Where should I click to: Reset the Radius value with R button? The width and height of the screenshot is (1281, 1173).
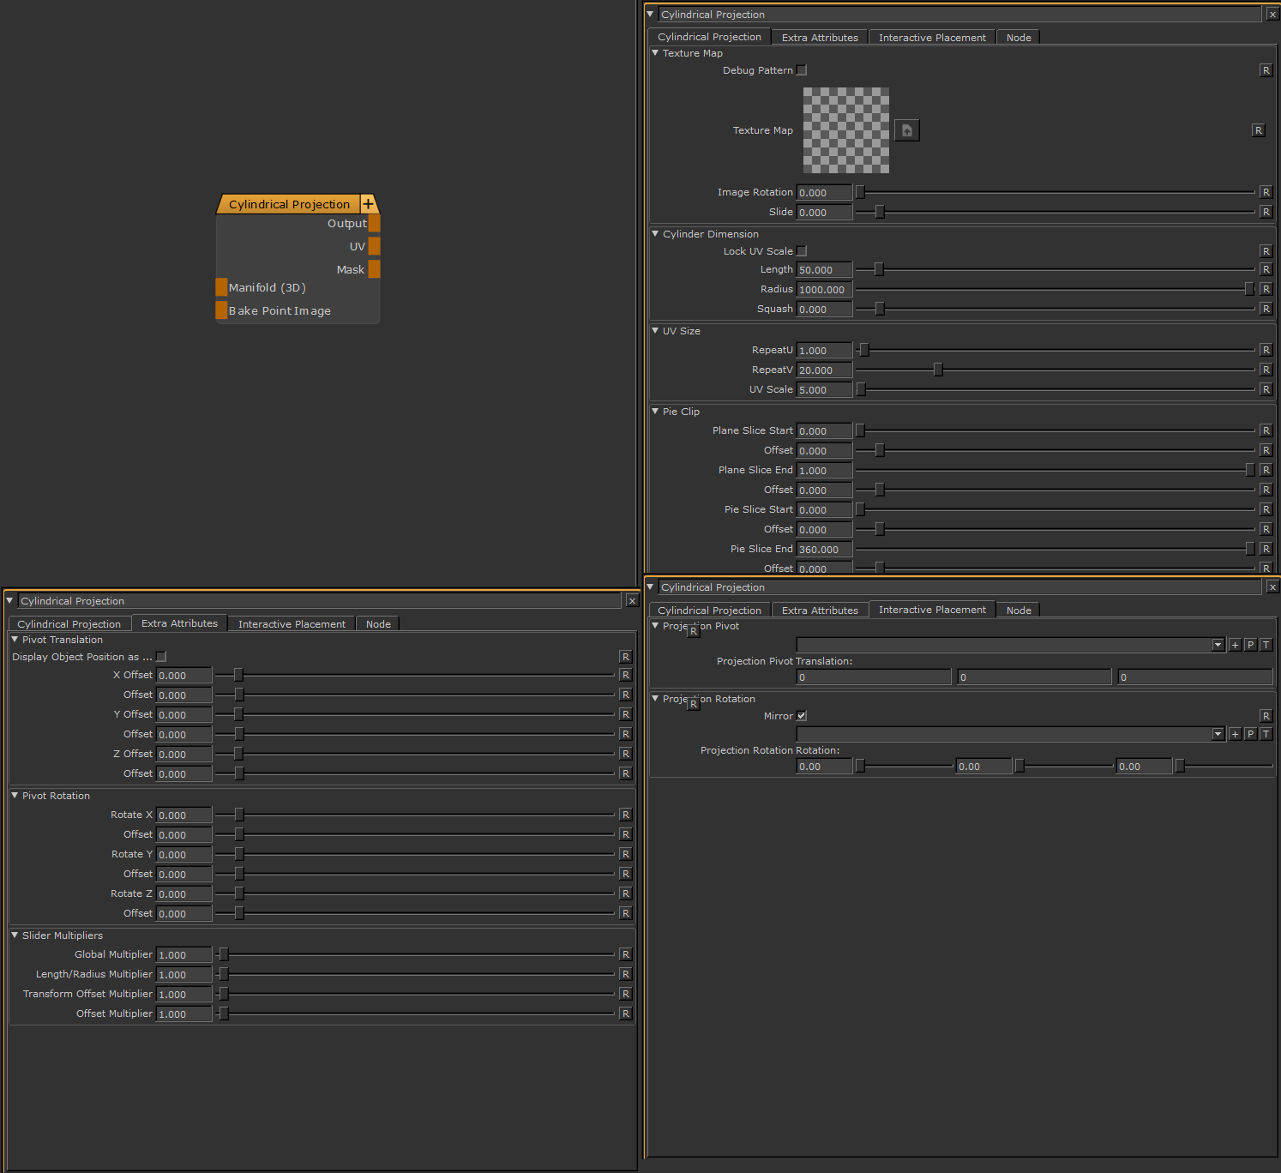[1266, 290]
